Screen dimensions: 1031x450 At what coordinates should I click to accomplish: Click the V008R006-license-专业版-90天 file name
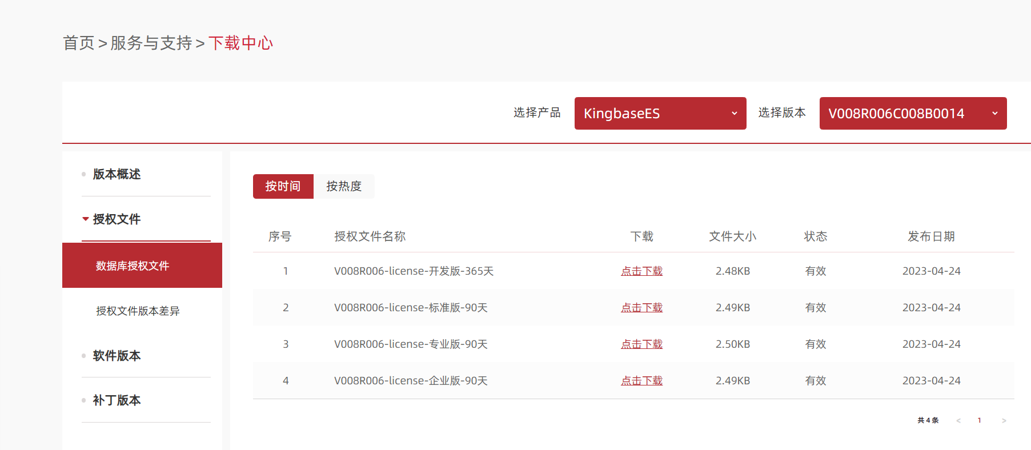coord(411,344)
